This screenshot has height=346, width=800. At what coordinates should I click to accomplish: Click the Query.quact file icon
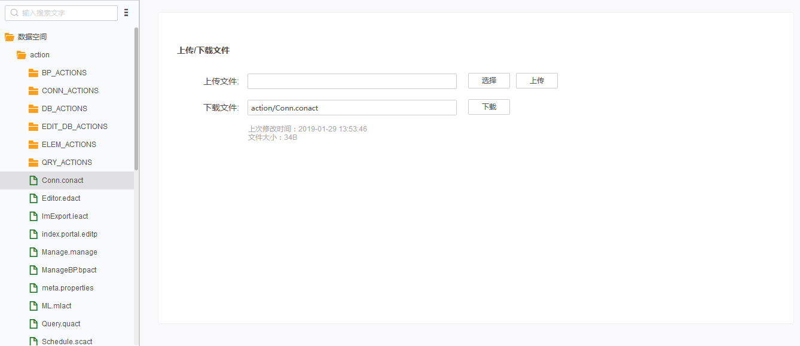coord(33,324)
